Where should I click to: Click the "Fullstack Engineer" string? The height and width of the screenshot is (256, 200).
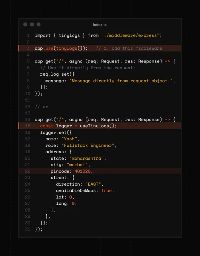coord(88,145)
